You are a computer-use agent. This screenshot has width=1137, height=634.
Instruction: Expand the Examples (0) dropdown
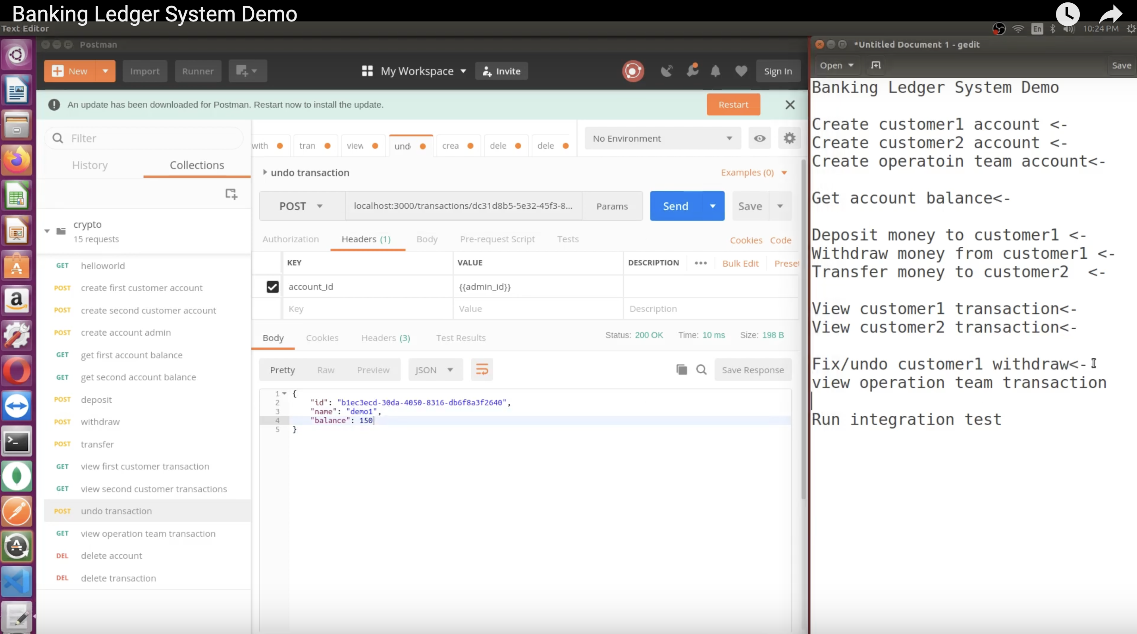(x=754, y=173)
